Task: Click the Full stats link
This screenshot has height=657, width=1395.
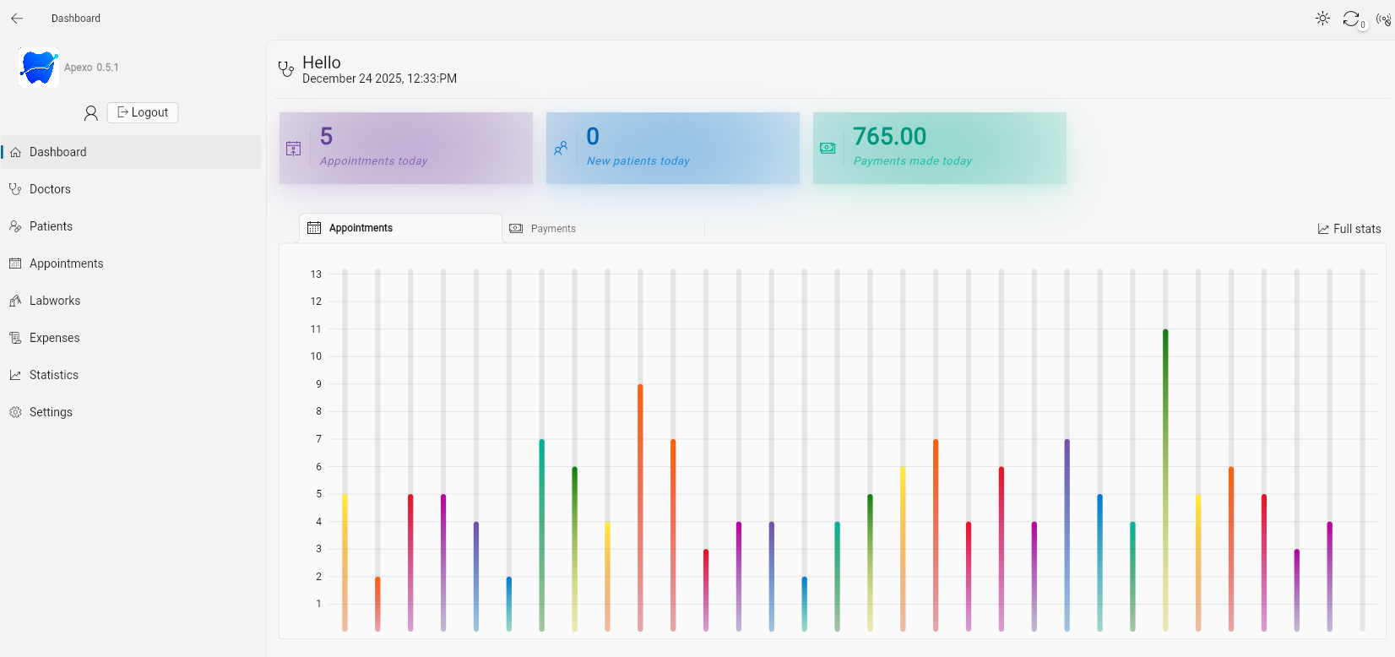Action: point(1349,229)
